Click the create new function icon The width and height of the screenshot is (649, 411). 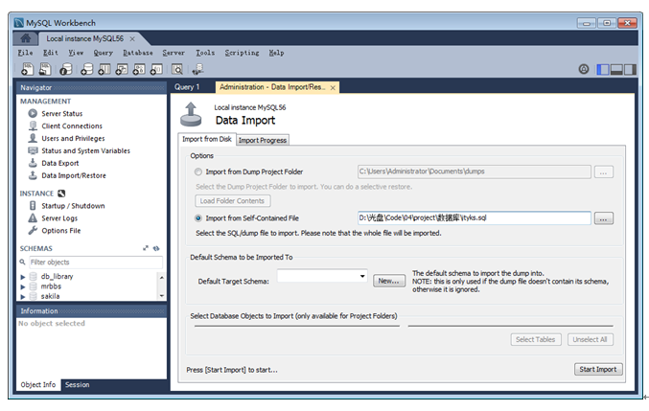coord(156,70)
